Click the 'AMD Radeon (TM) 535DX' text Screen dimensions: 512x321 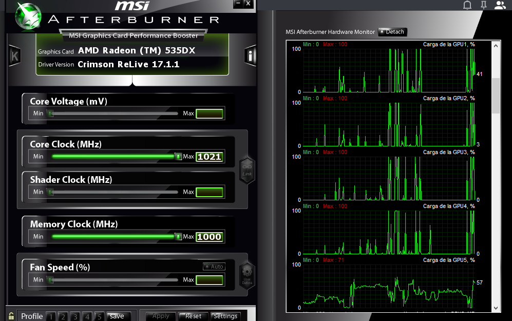tap(137, 51)
